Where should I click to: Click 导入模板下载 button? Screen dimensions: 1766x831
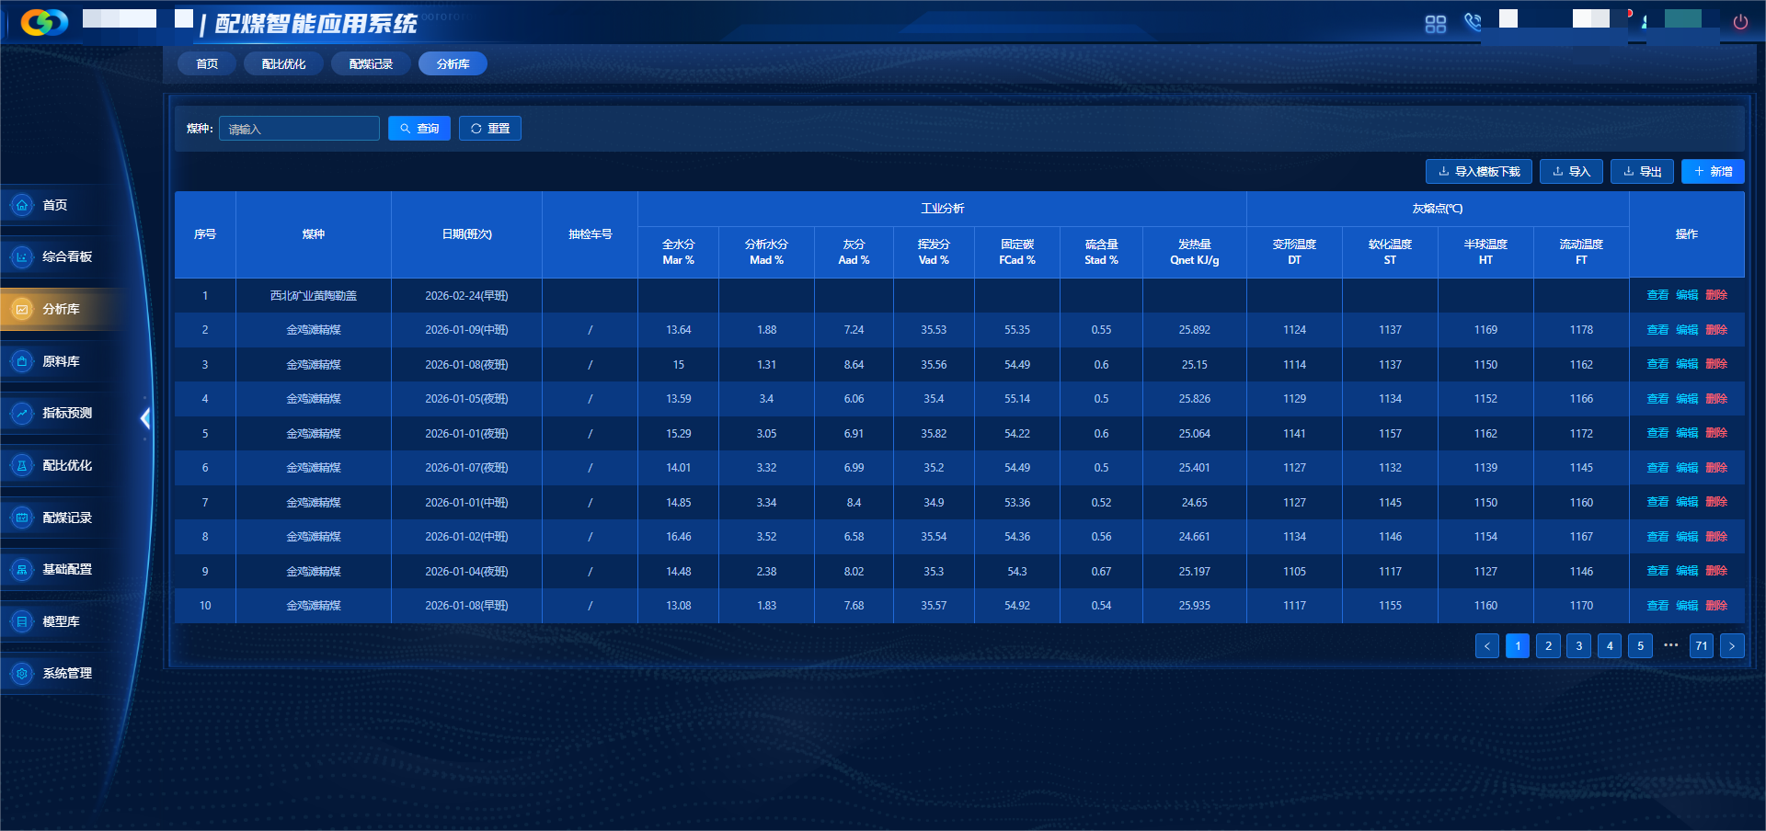click(1478, 172)
